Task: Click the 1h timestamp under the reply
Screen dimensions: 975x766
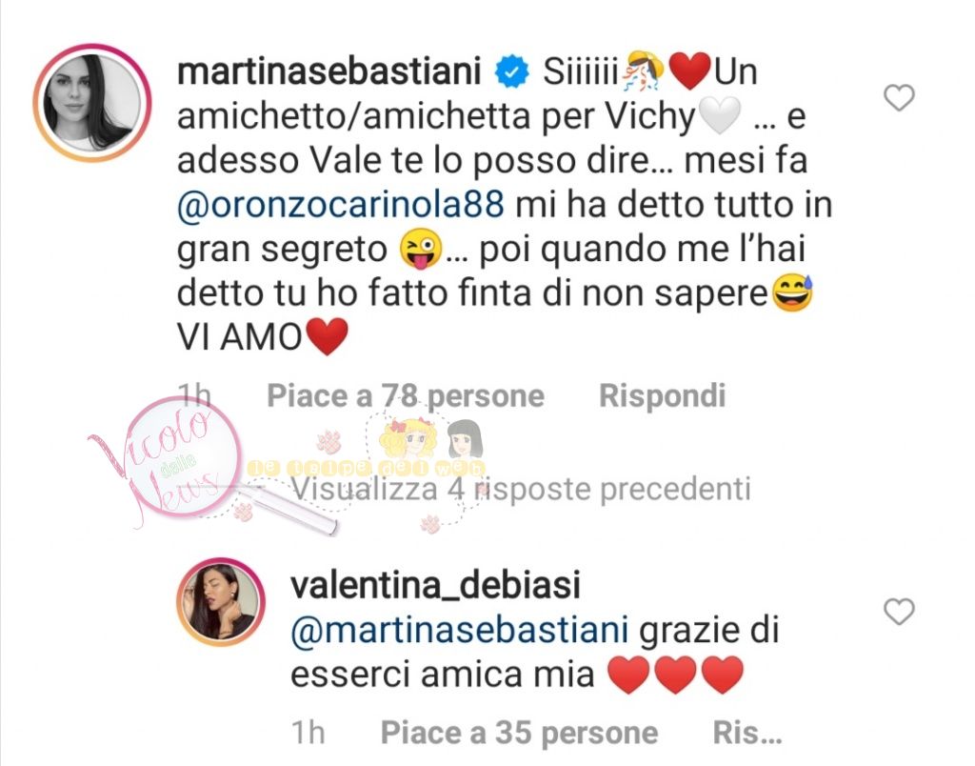Action: point(308,733)
